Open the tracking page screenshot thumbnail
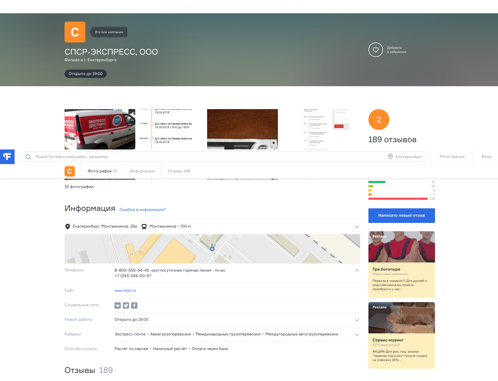 click(314, 129)
